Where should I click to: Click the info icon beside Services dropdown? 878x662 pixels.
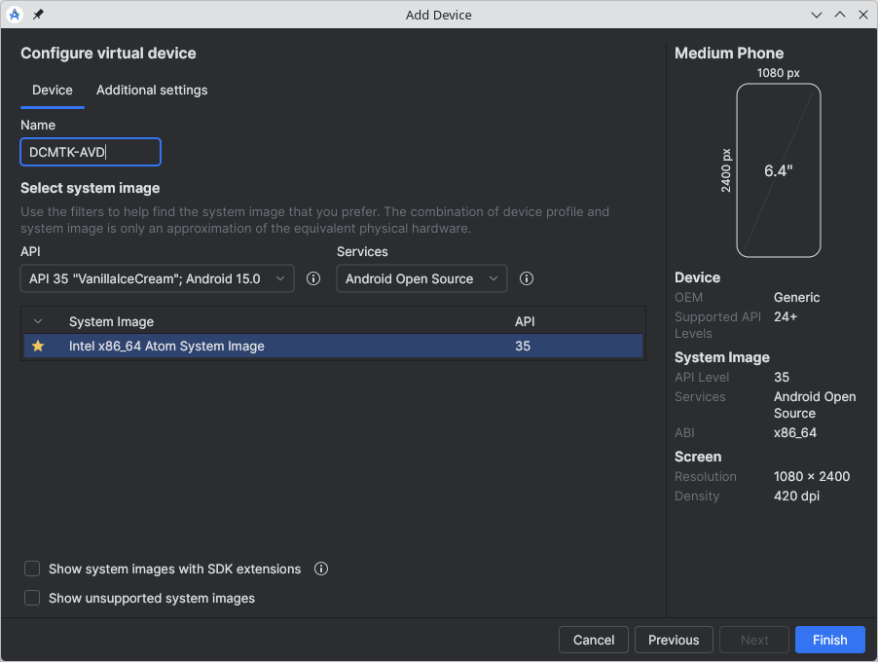click(527, 278)
